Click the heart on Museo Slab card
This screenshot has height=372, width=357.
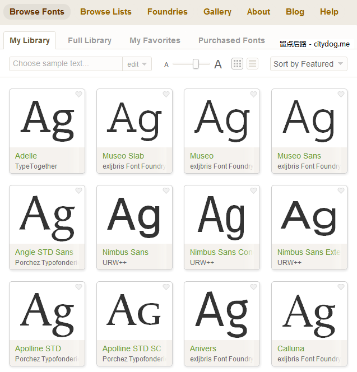[166, 95]
